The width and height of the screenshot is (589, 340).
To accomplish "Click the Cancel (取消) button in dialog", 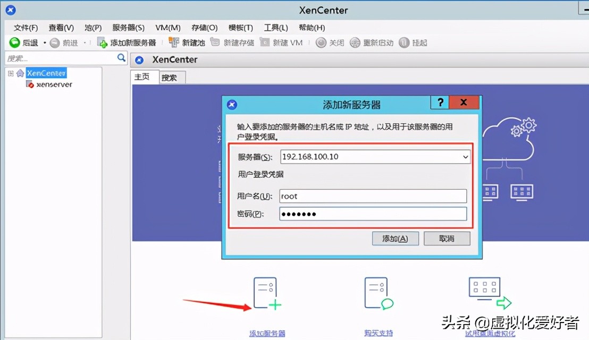I will [447, 239].
